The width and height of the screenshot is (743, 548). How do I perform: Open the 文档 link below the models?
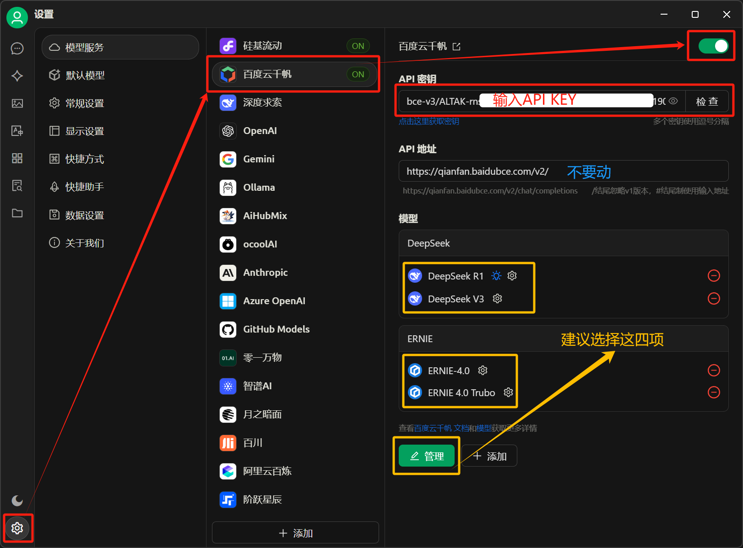click(461, 428)
